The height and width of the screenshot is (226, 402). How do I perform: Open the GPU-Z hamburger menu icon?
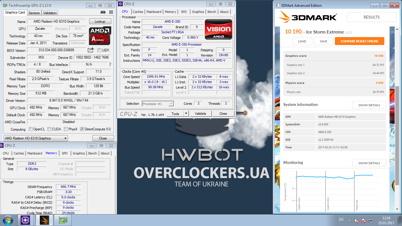click(111, 12)
